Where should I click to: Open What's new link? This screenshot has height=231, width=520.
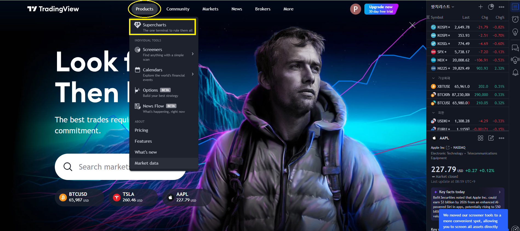146,152
